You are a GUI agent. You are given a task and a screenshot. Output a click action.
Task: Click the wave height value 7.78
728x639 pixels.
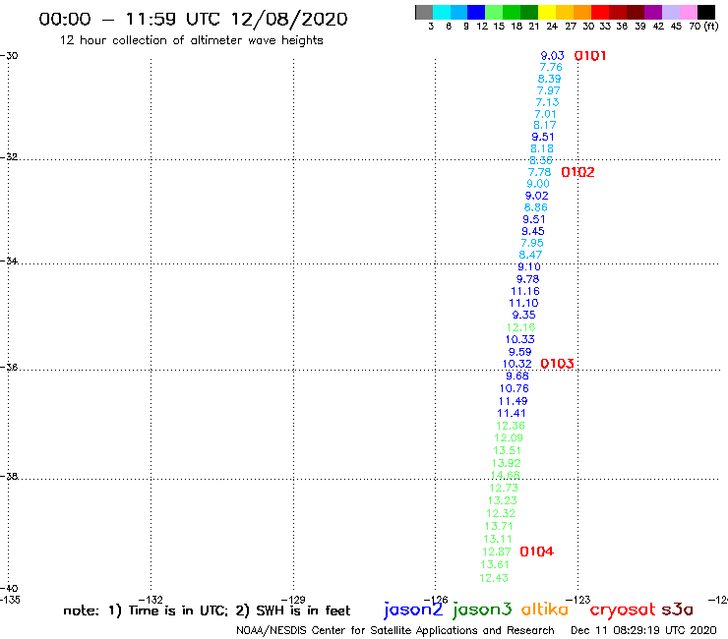tap(539, 173)
